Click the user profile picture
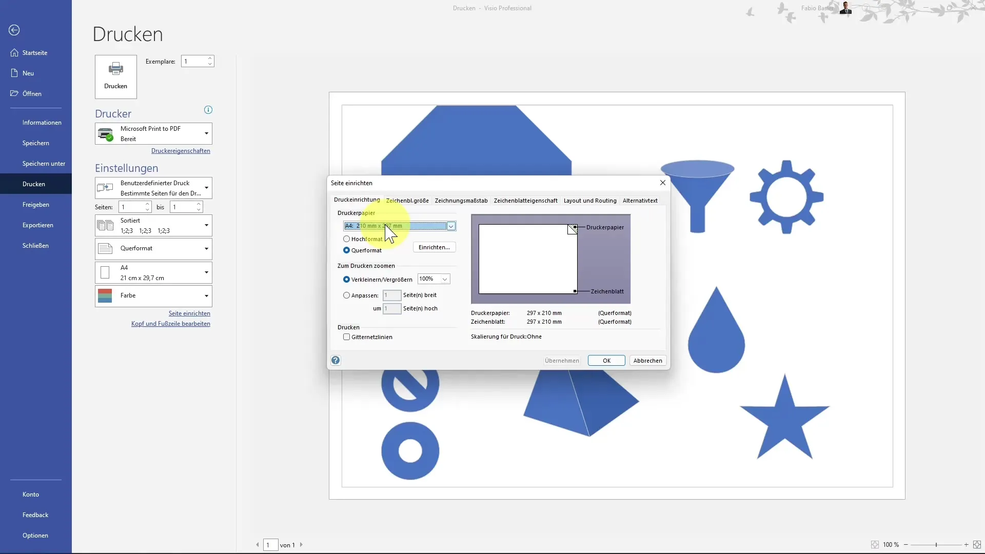The image size is (985, 554). 845,8
